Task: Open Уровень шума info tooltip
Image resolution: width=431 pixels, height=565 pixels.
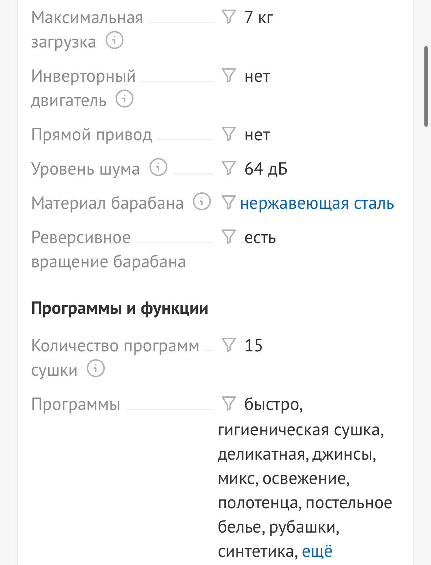Action: (158, 168)
